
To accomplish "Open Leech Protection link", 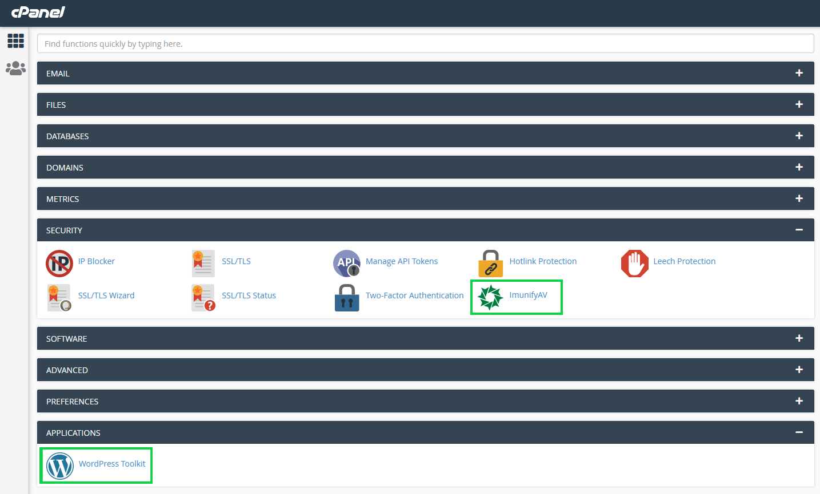I will tap(684, 261).
